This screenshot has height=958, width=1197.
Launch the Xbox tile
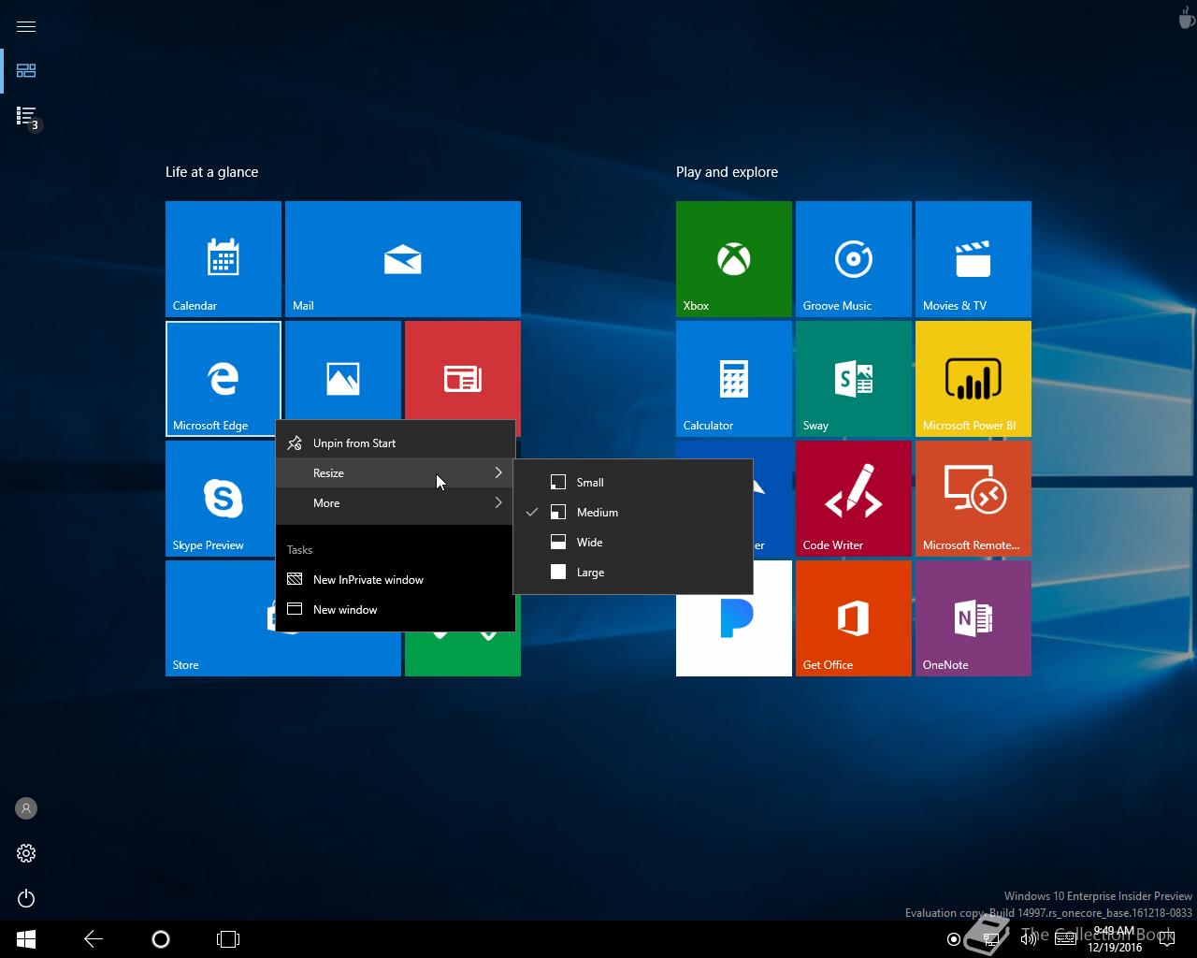734,259
